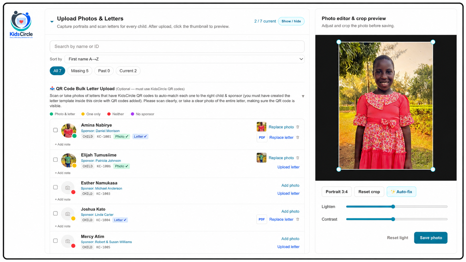Click the top-left crop handle
This screenshot has width=466, height=262.
[x=339, y=42]
